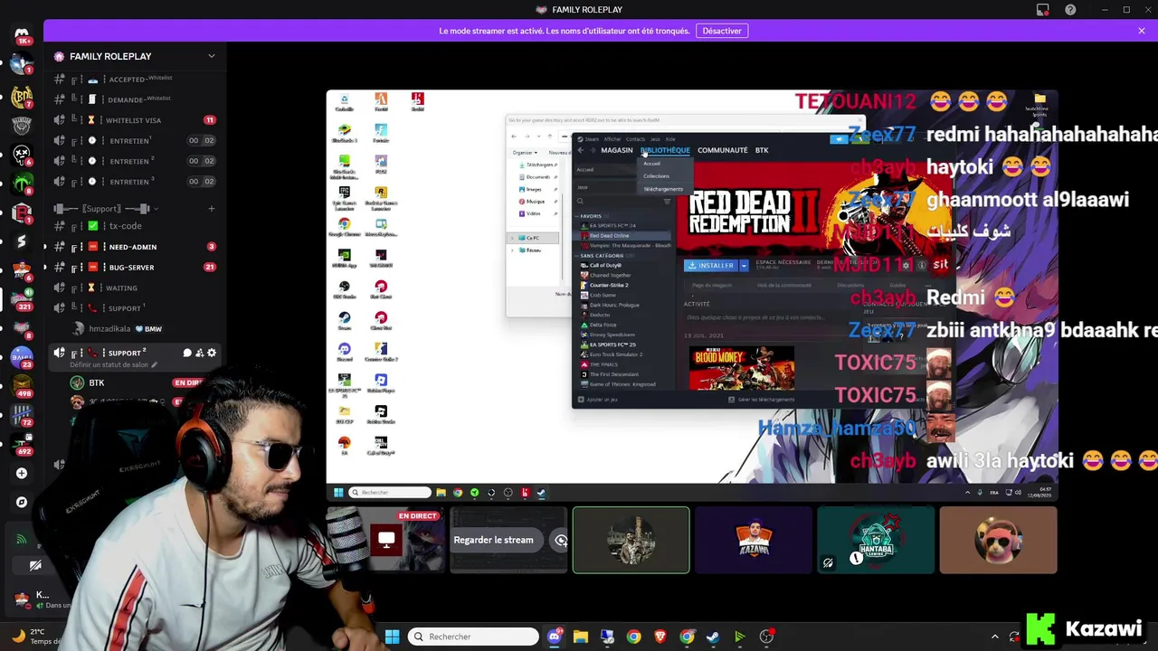Join the ENTRETIEN 3 voice channel
The width and height of the screenshot is (1158, 651).
coord(136,182)
